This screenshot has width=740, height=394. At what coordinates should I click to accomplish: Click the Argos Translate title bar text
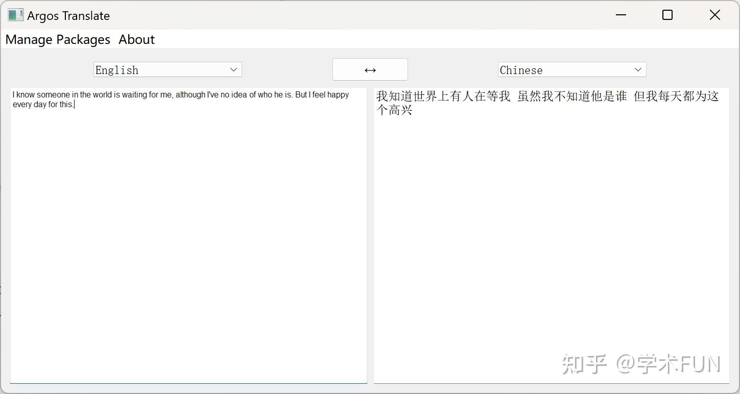coord(68,15)
